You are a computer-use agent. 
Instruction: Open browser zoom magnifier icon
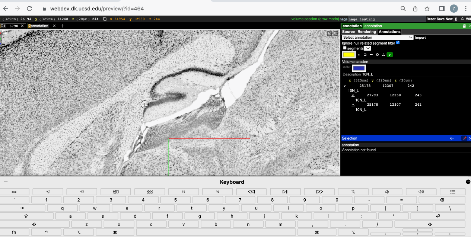click(403, 9)
